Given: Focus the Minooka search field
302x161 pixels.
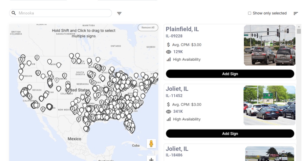Looking at the screenshot, I should click(x=62, y=13).
